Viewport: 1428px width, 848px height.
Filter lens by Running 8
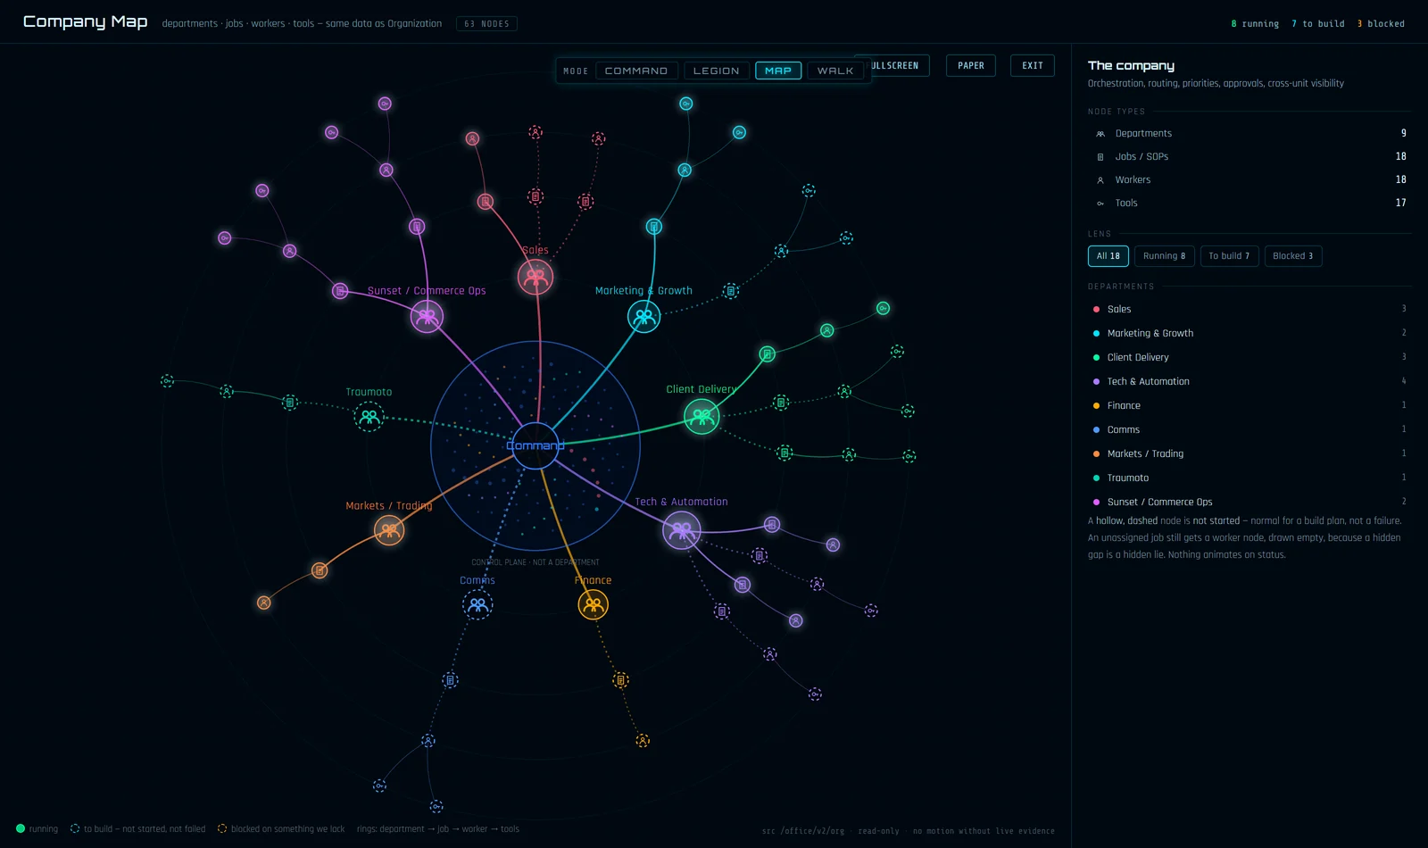tap(1165, 256)
